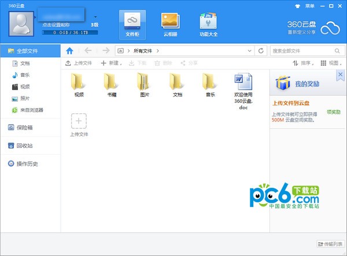The image size is (347, 256).
Task: Open the 功能大全 tools tab
Action: 208,25
